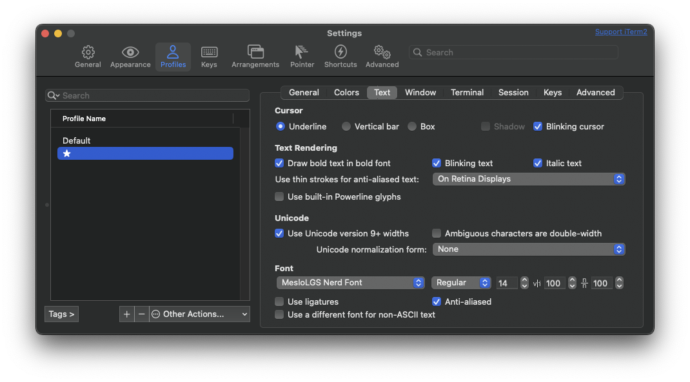Open the General settings gear icon
The image size is (690, 382).
pos(88,52)
